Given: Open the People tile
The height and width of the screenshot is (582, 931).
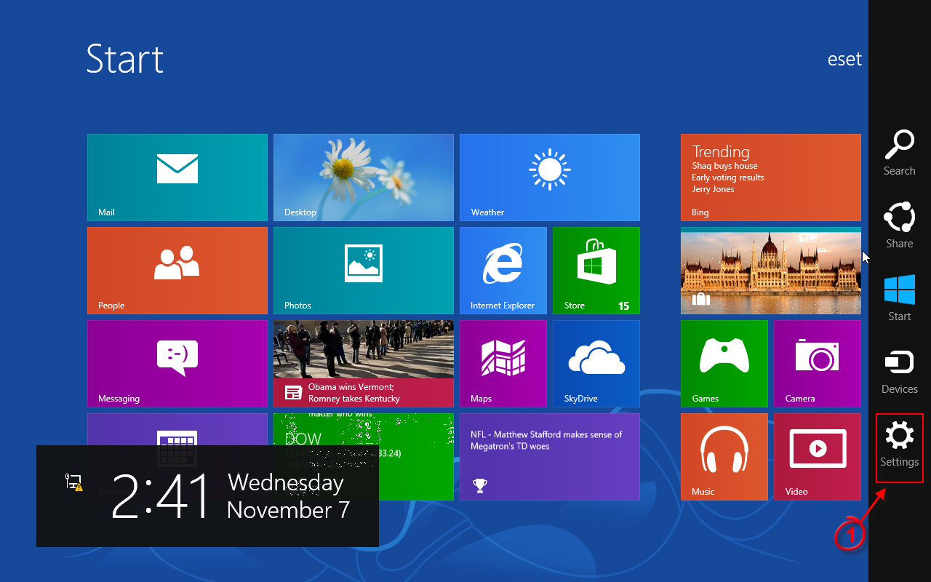Looking at the screenshot, I should [177, 271].
